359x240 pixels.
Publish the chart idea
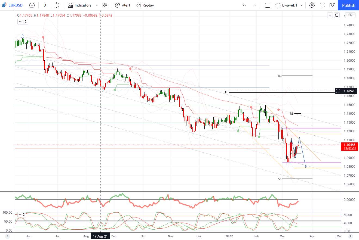click(x=348, y=5)
